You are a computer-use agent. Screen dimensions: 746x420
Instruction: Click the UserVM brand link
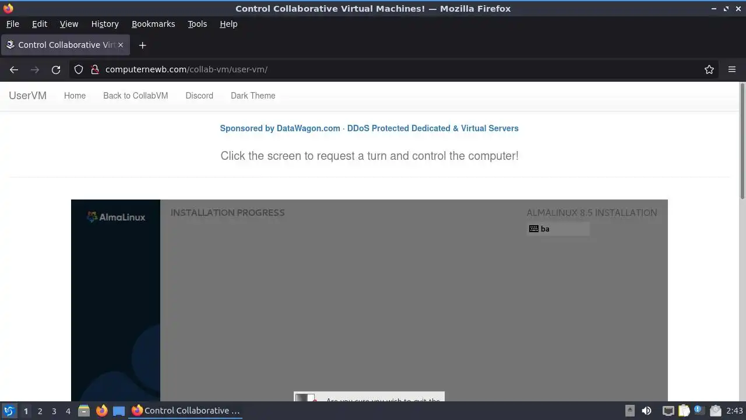(x=27, y=96)
